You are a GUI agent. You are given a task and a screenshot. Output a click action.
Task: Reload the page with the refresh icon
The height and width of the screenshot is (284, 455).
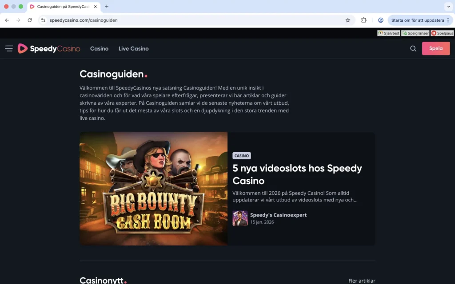[29, 20]
